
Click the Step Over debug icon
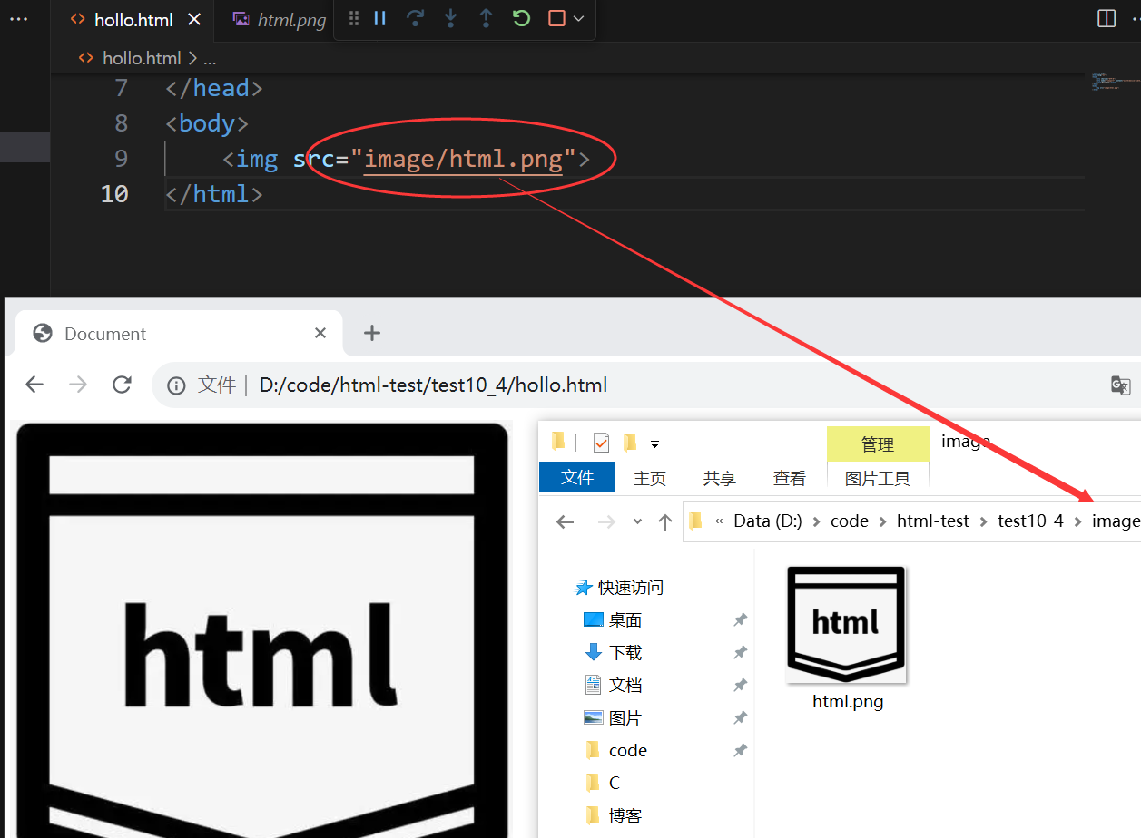415,18
